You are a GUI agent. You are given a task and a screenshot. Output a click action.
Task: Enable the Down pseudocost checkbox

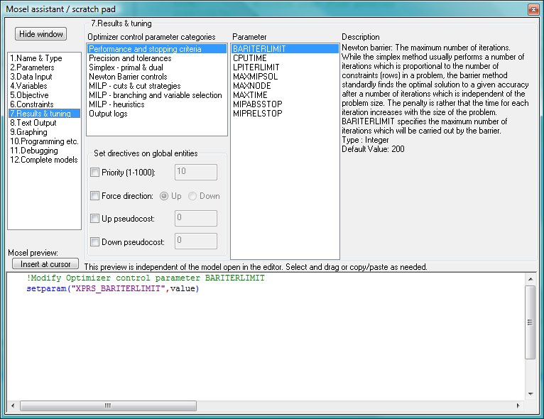[95, 242]
